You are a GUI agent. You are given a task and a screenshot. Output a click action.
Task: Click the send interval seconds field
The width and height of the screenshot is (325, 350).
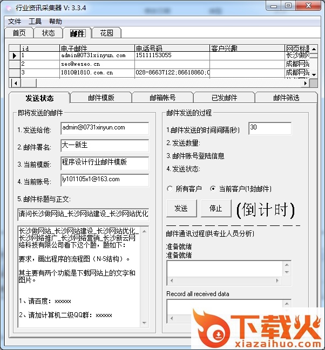click(270, 128)
